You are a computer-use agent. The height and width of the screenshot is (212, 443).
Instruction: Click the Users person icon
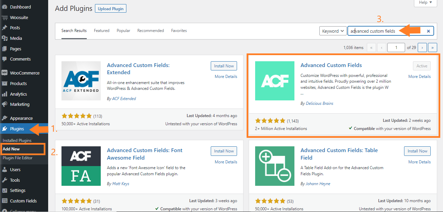tap(5, 169)
